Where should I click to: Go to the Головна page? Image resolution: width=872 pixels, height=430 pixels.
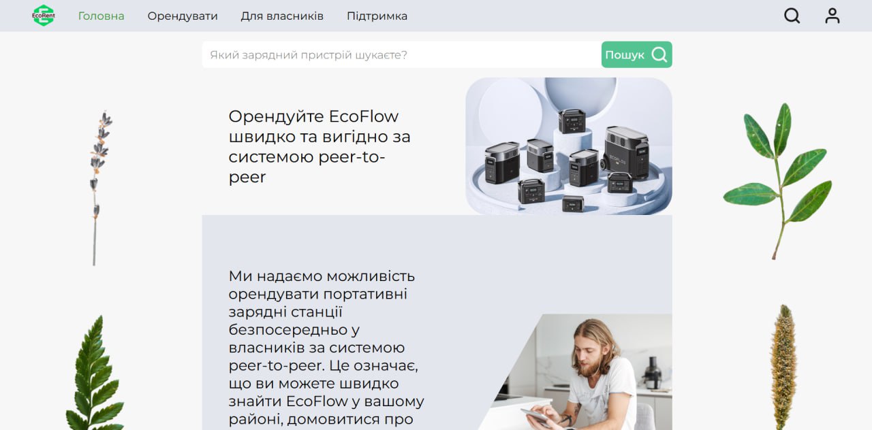pyautogui.click(x=102, y=16)
